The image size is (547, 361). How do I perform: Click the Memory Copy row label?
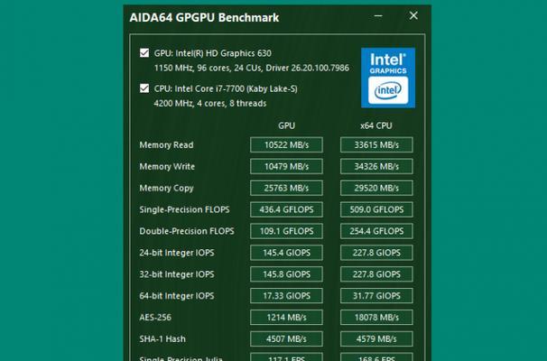click(166, 189)
